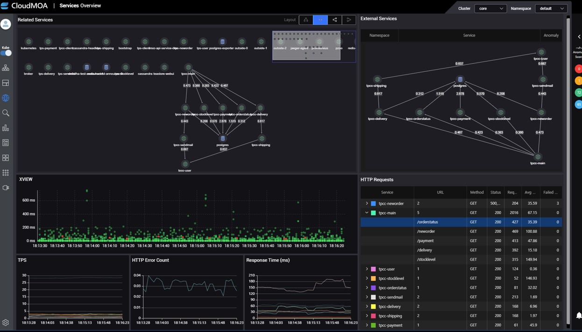Image resolution: width=582 pixels, height=332 pixels.
Task: Click the plug integration icon in sidebar
Action: pos(6,187)
